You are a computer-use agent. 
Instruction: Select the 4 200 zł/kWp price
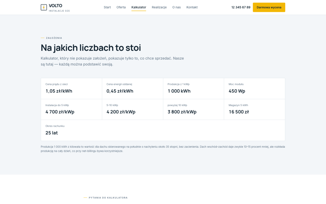(x=121, y=112)
